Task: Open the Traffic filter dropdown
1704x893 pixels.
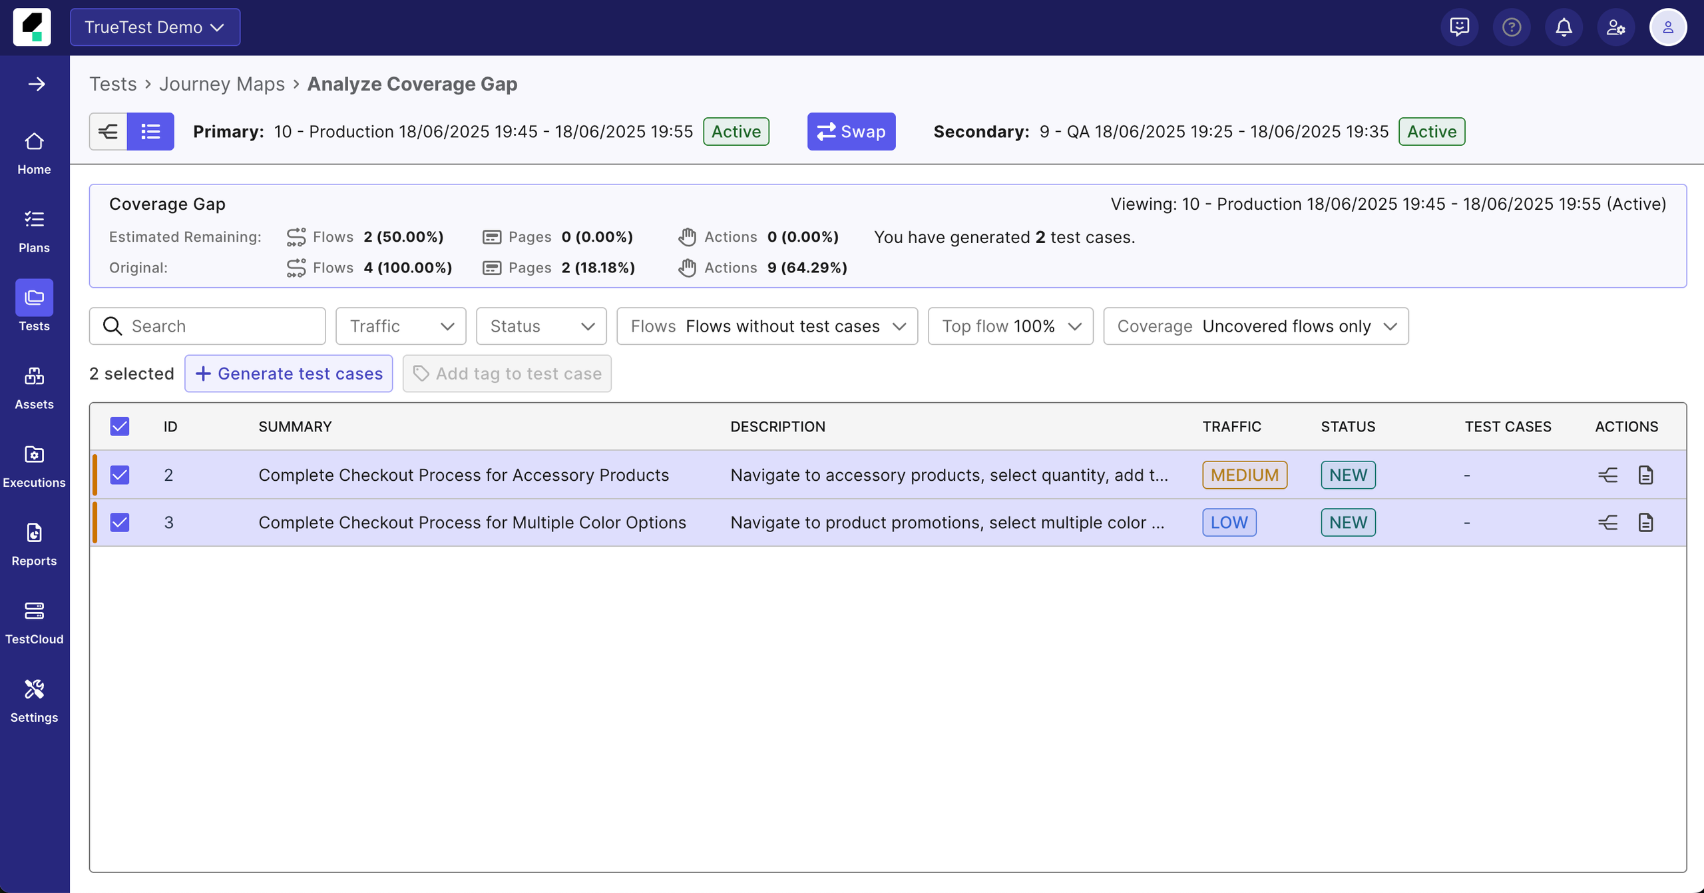Action: coord(401,326)
